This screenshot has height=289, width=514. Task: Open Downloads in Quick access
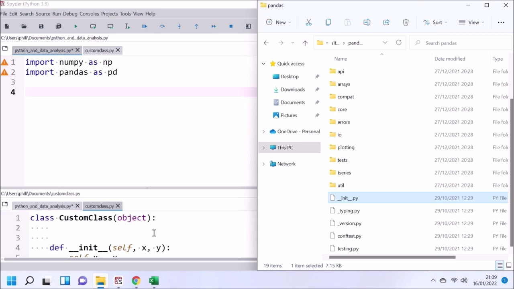click(292, 90)
